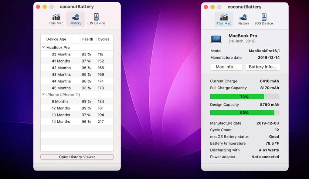Click the 8170 mAh full charge value

tap(269, 88)
